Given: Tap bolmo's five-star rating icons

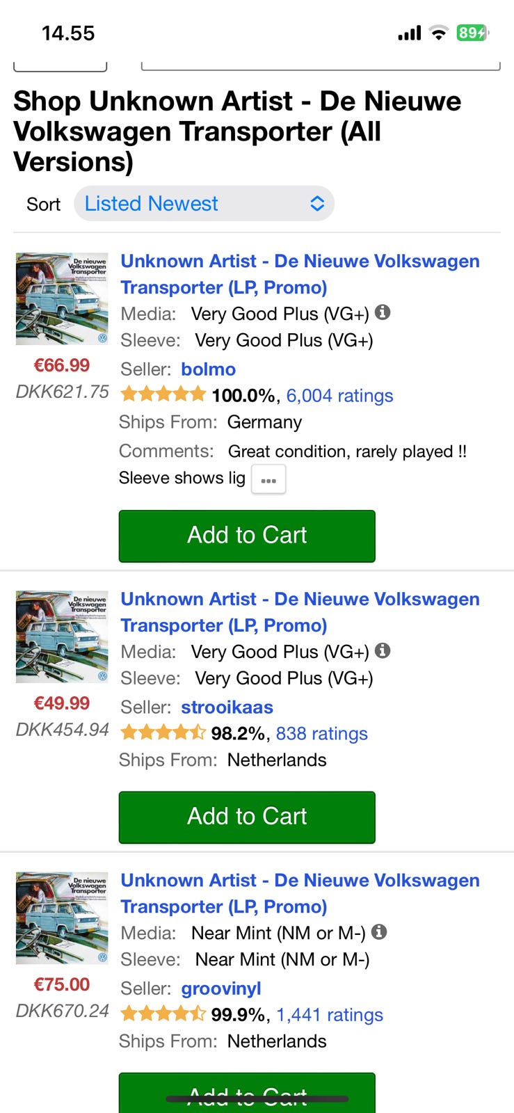Looking at the screenshot, I should 163,395.
